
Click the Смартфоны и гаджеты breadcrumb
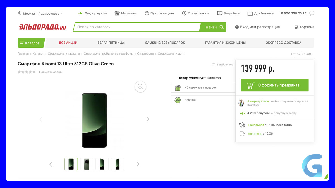(x=64, y=54)
